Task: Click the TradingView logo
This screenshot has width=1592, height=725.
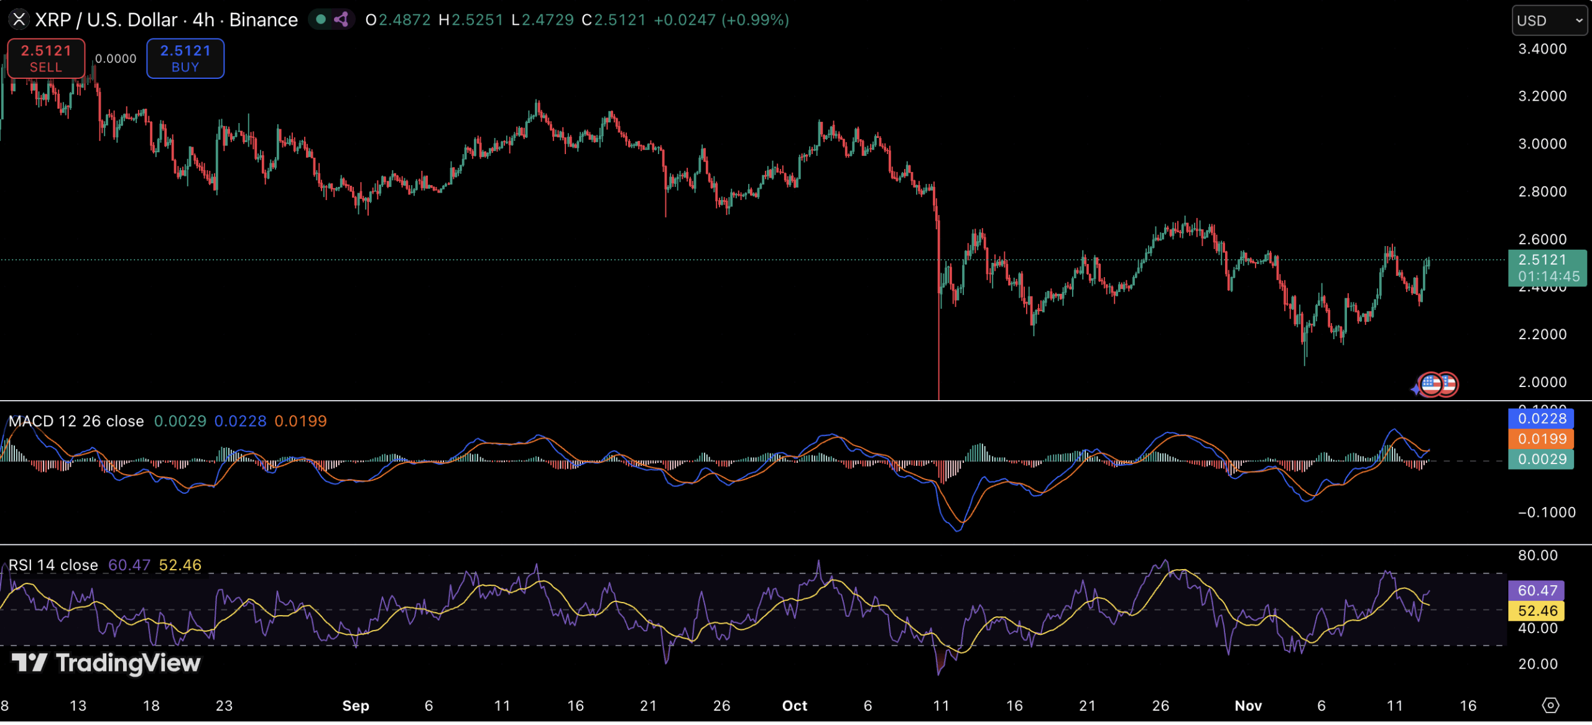Action: point(106,663)
